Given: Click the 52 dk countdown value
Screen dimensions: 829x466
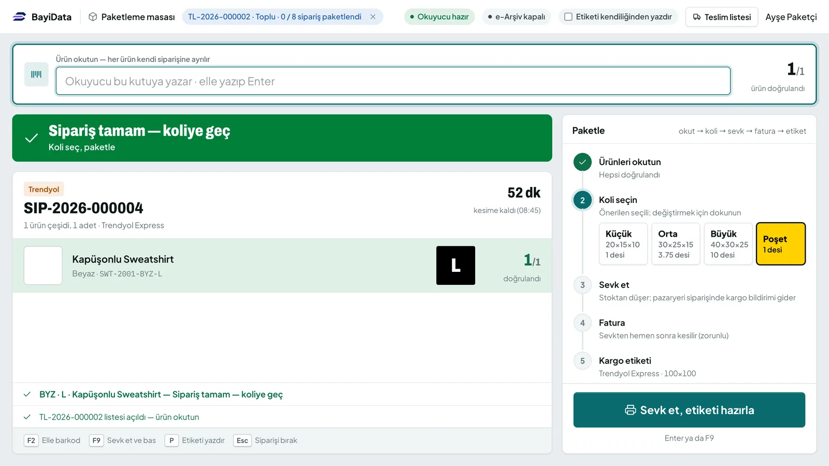Looking at the screenshot, I should pyautogui.click(x=524, y=193).
